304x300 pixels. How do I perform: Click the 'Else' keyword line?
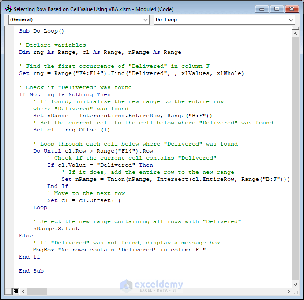pyautogui.click(x=26, y=236)
